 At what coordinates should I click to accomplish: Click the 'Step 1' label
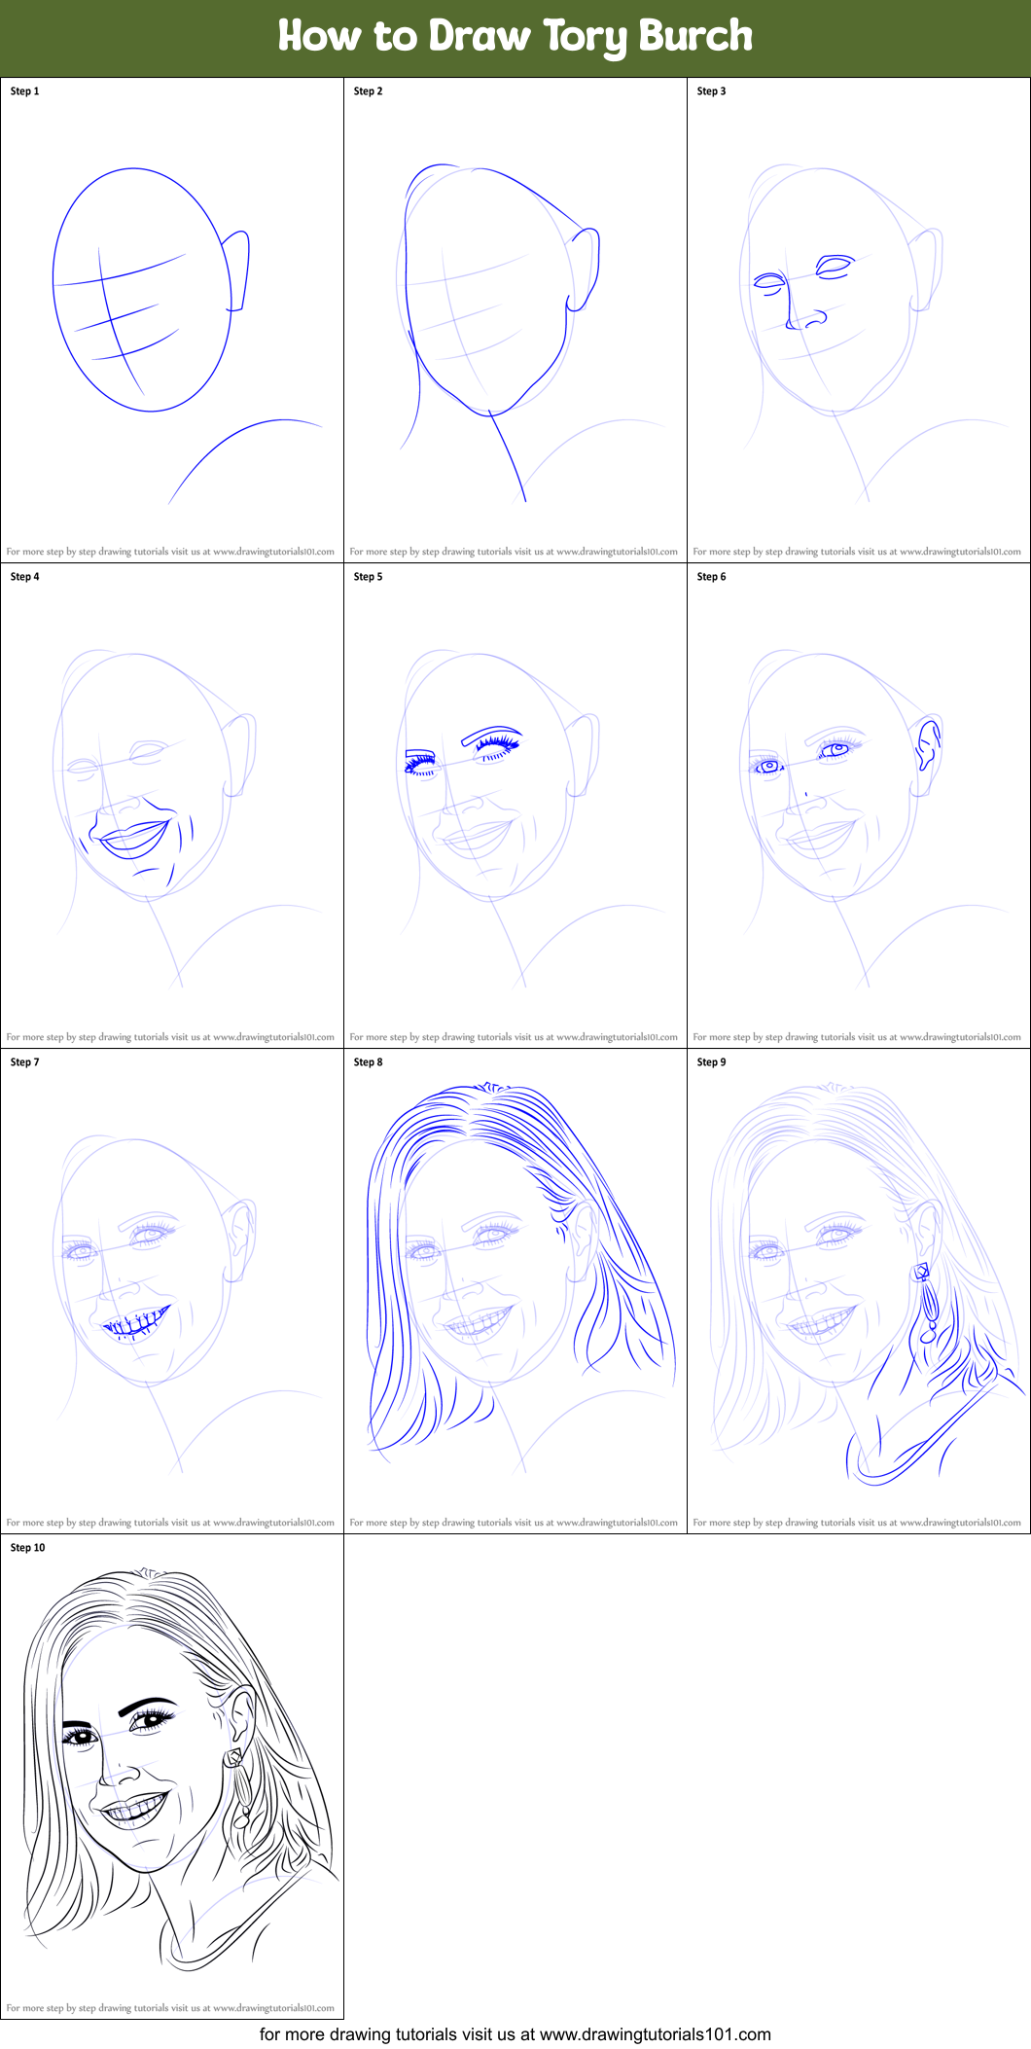[24, 91]
